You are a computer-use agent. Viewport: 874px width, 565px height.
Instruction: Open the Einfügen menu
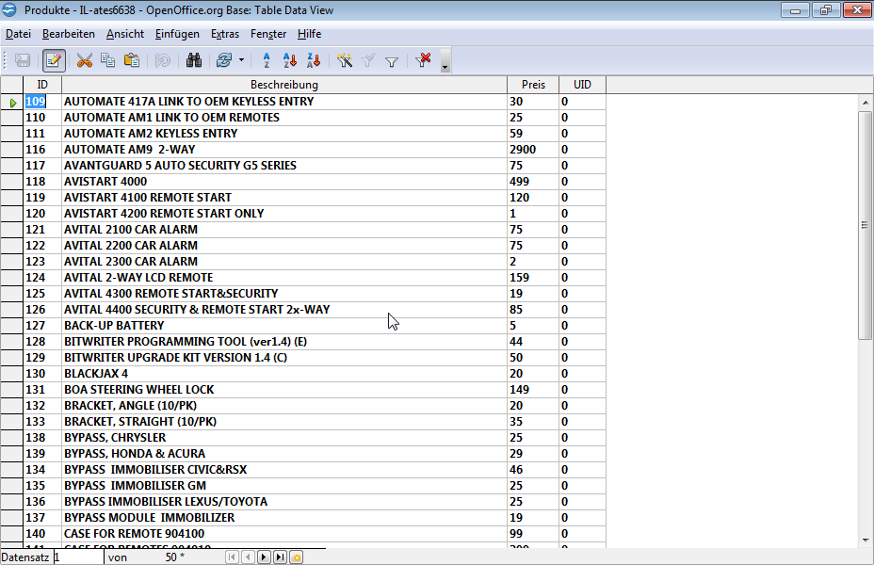coord(177,34)
